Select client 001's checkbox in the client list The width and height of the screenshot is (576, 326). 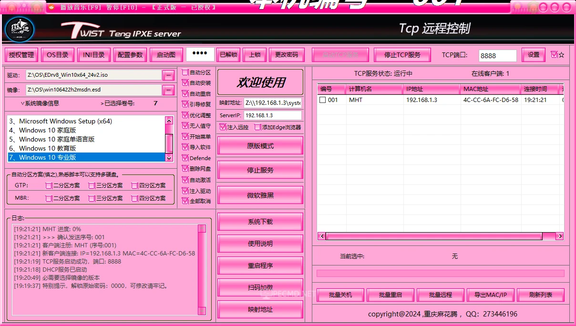tap(322, 100)
